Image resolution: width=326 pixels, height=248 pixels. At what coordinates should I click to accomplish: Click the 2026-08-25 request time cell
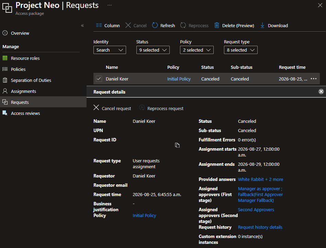pos(293,79)
